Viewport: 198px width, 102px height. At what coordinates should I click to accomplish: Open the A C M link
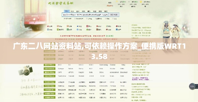pos(102,76)
